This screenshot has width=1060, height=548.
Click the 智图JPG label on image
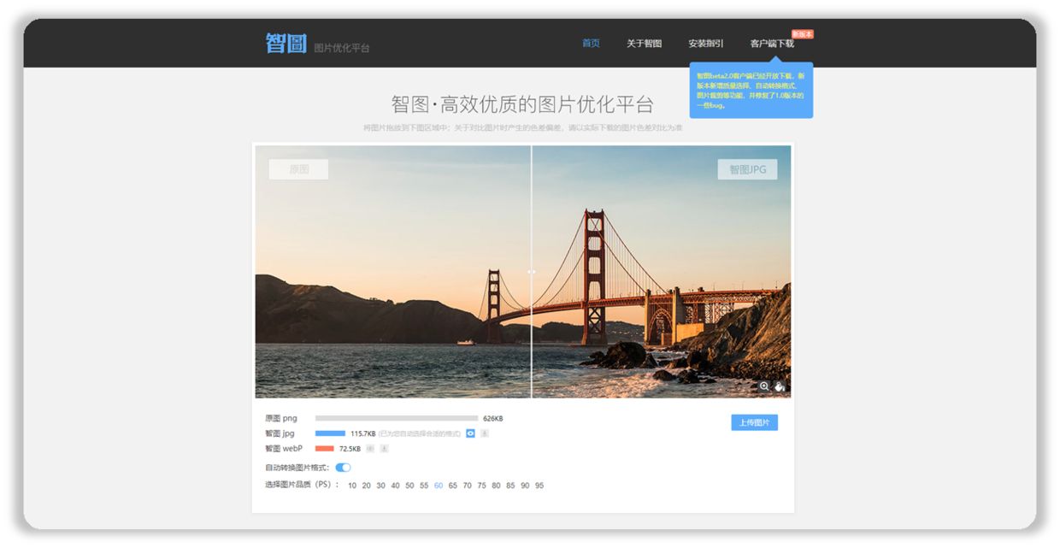747,169
